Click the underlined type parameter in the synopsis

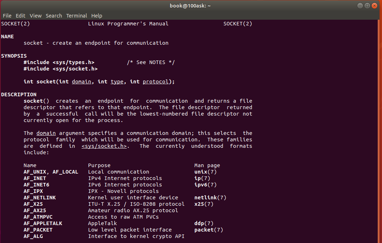coord(117,82)
